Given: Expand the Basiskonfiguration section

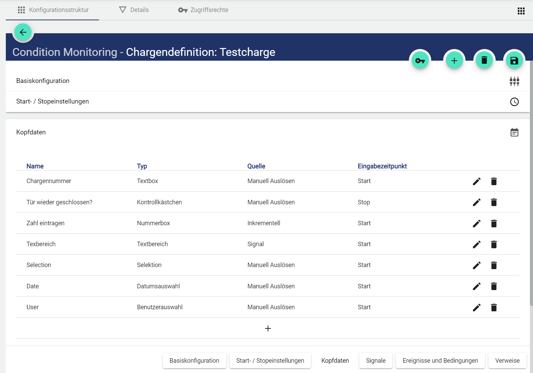Looking at the screenshot, I should pos(43,81).
